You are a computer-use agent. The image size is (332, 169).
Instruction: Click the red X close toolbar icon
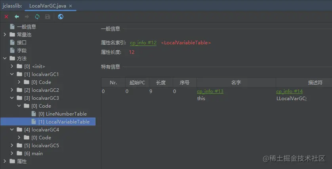click(x=6, y=17)
